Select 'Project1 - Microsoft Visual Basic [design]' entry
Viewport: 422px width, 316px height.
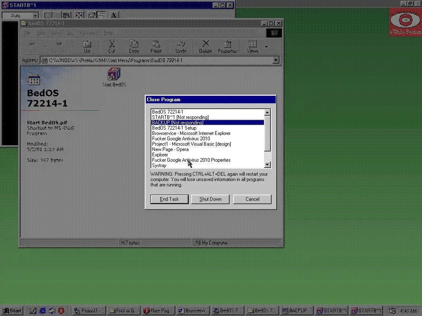click(208, 144)
